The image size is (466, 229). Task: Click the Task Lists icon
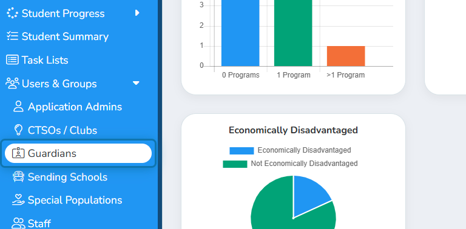[12, 60]
